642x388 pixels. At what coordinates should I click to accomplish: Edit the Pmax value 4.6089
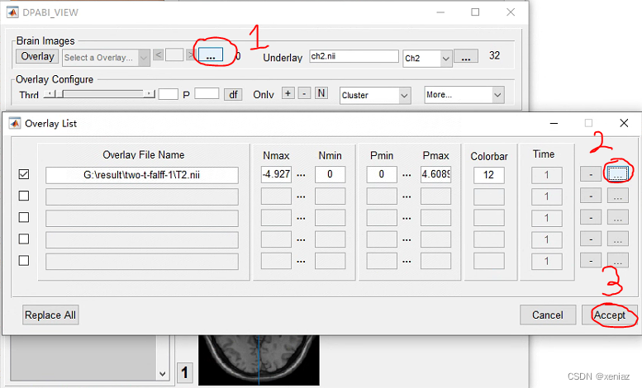click(435, 174)
